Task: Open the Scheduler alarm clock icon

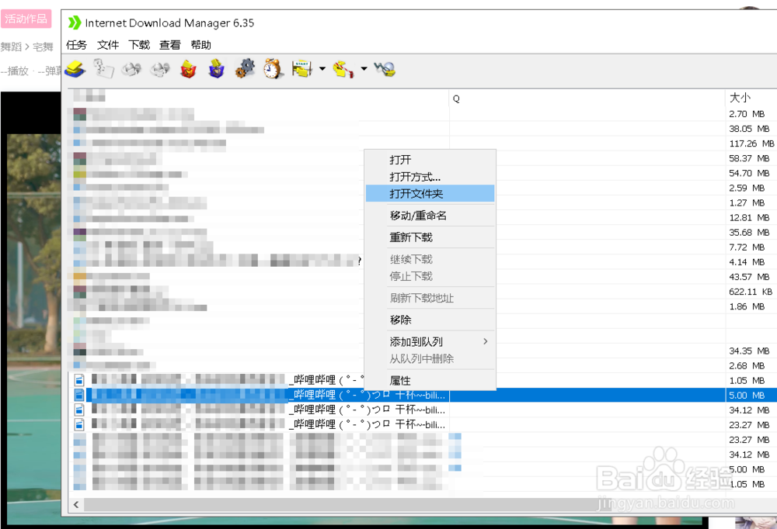Action: click(x=273, y=69)
